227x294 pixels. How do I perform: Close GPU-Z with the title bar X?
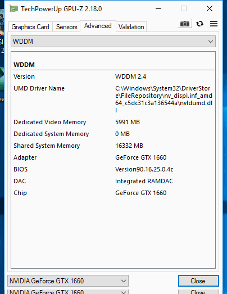pos(210,8)
